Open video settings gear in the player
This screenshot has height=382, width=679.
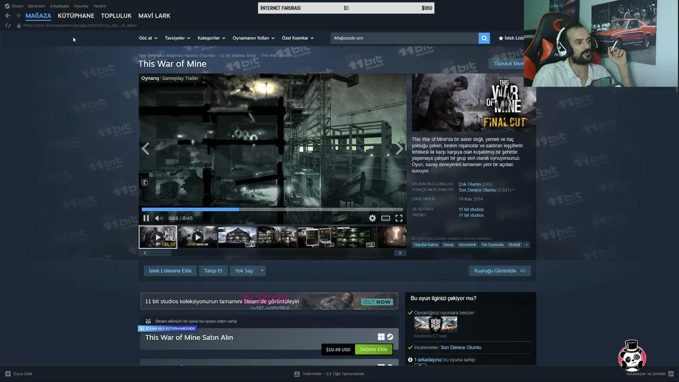pos(372,218)
